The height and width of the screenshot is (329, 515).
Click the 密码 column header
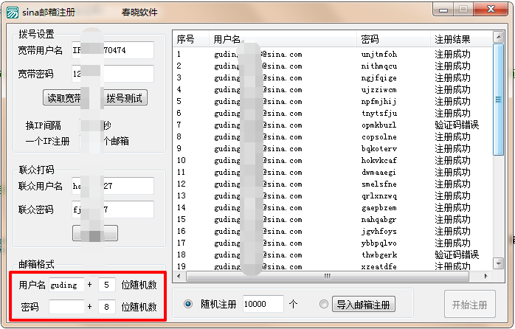(393, 39)
